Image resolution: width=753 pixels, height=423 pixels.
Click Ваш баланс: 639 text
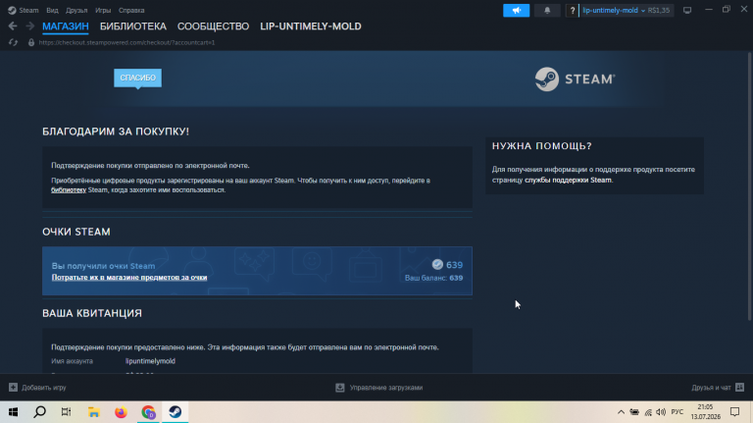coord(433,278)
